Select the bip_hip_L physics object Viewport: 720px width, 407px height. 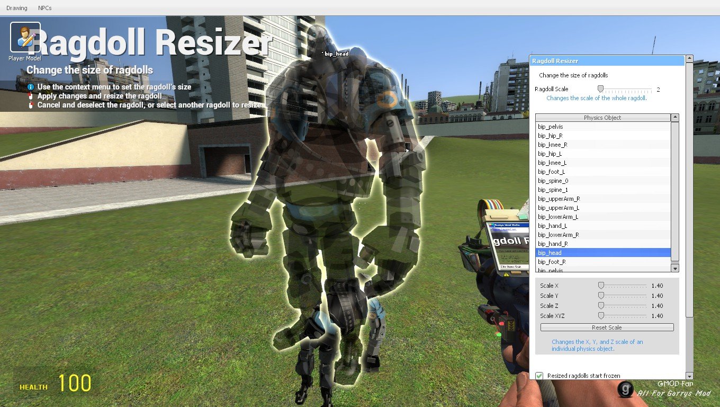[603, 154]
